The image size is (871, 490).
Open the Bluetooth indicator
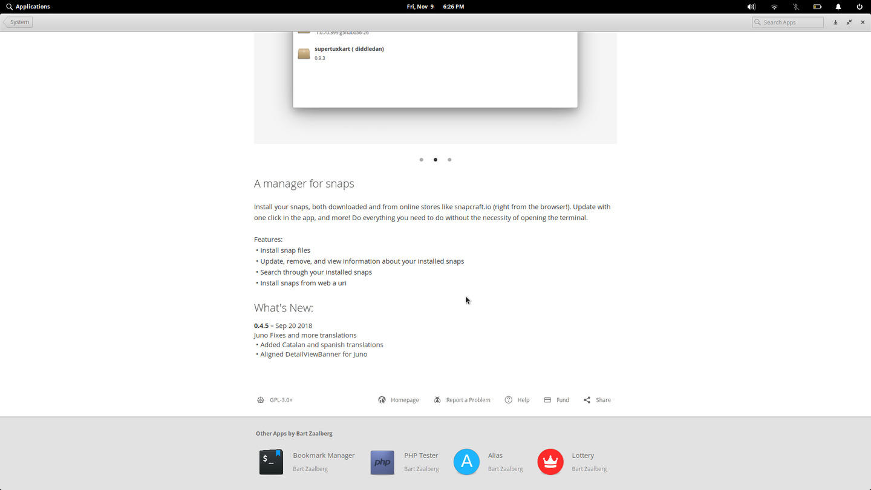tap(796, 7)
